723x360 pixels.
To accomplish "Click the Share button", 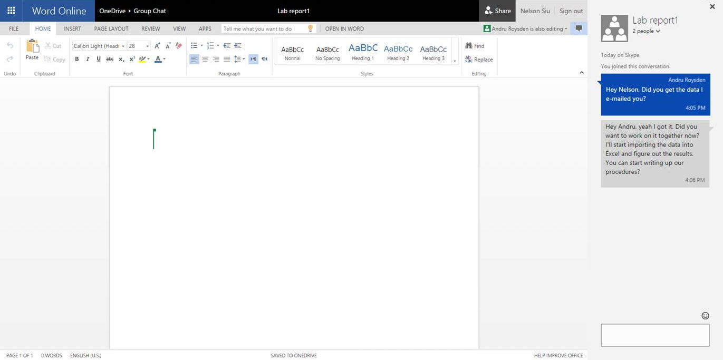I will coord(497,11).
